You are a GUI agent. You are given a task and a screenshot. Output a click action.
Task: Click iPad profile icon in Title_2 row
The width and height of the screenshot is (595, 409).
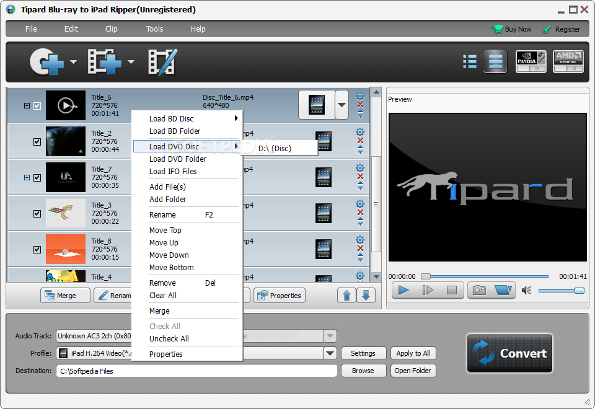[324, 141]
